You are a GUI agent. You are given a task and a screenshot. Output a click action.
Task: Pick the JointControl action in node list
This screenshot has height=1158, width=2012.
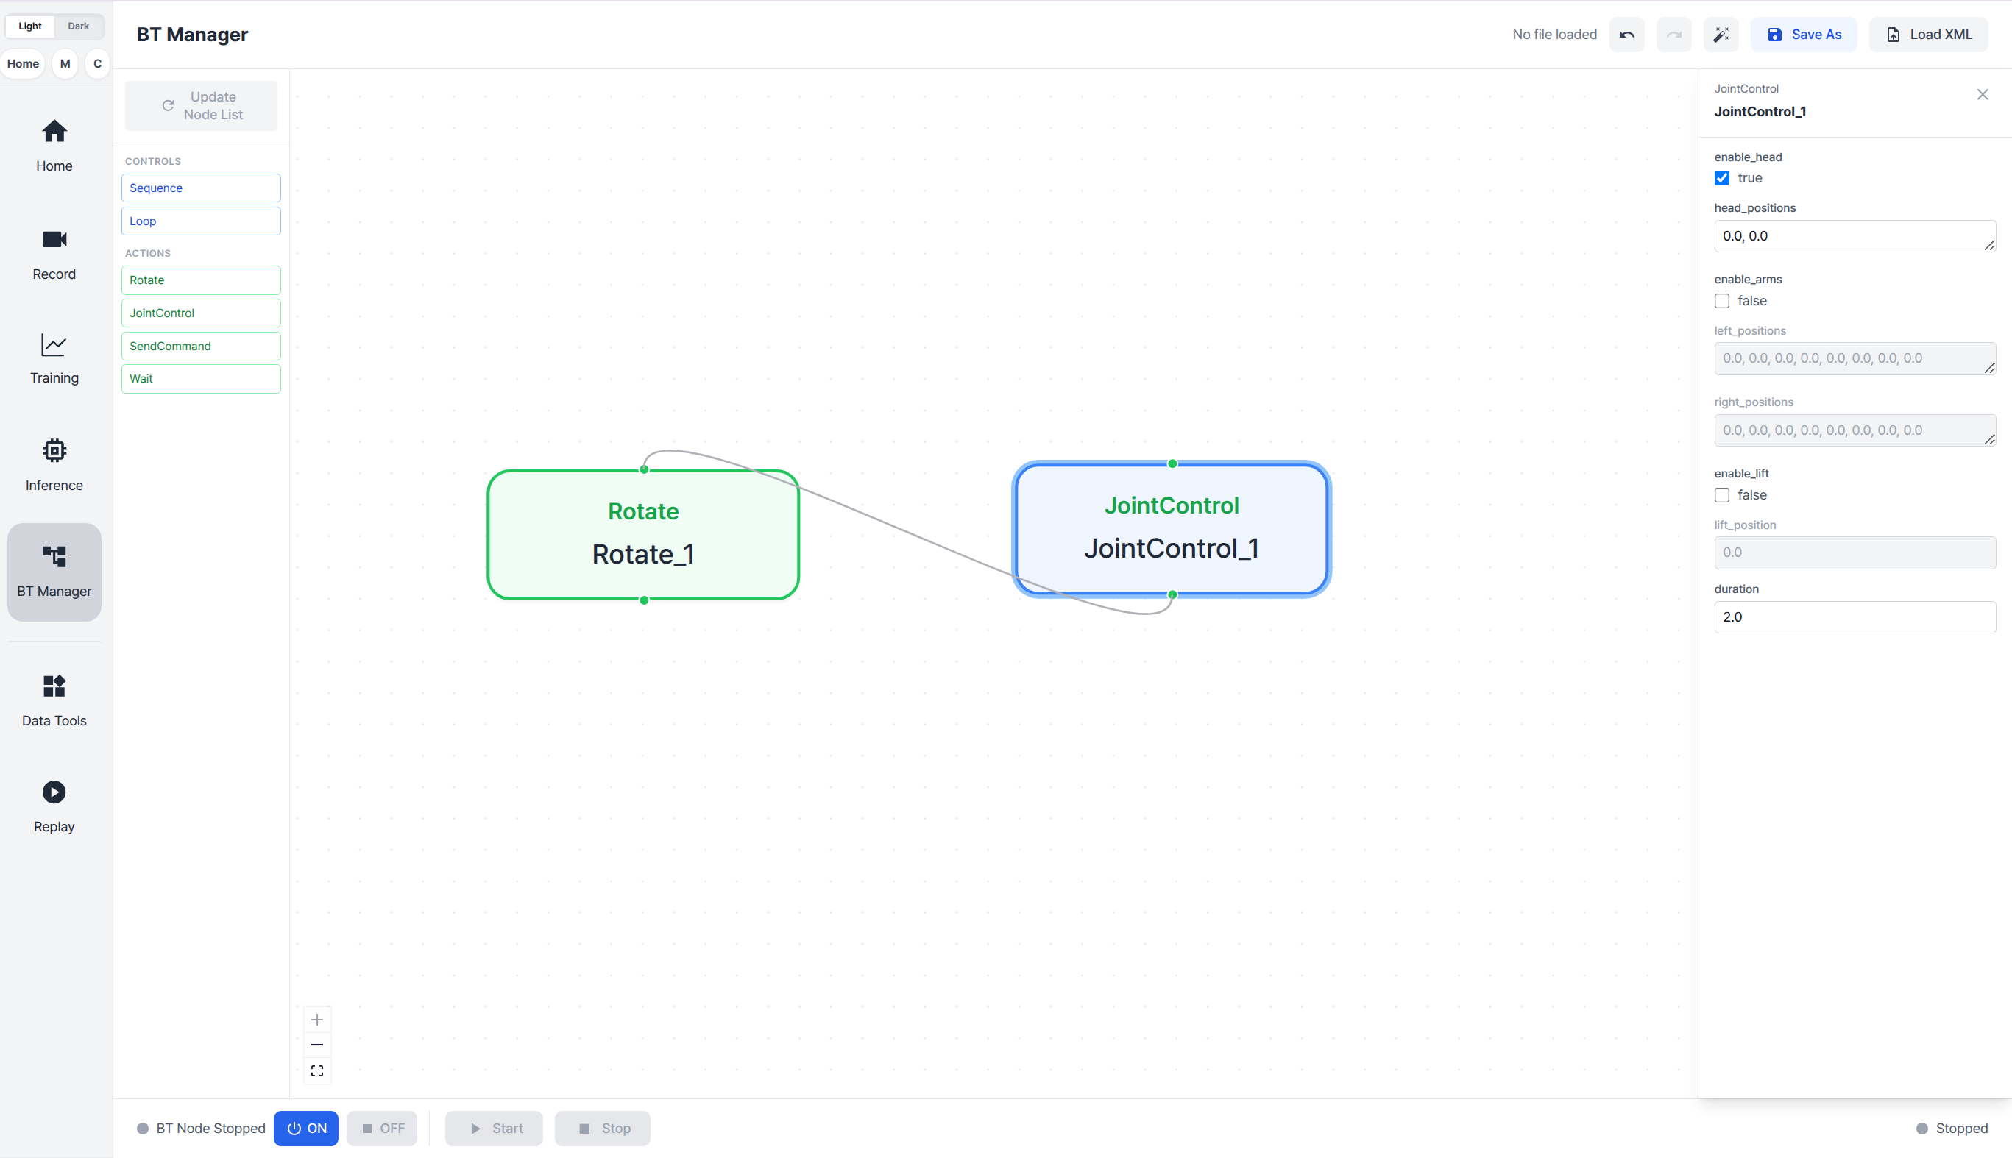(202, 313)
